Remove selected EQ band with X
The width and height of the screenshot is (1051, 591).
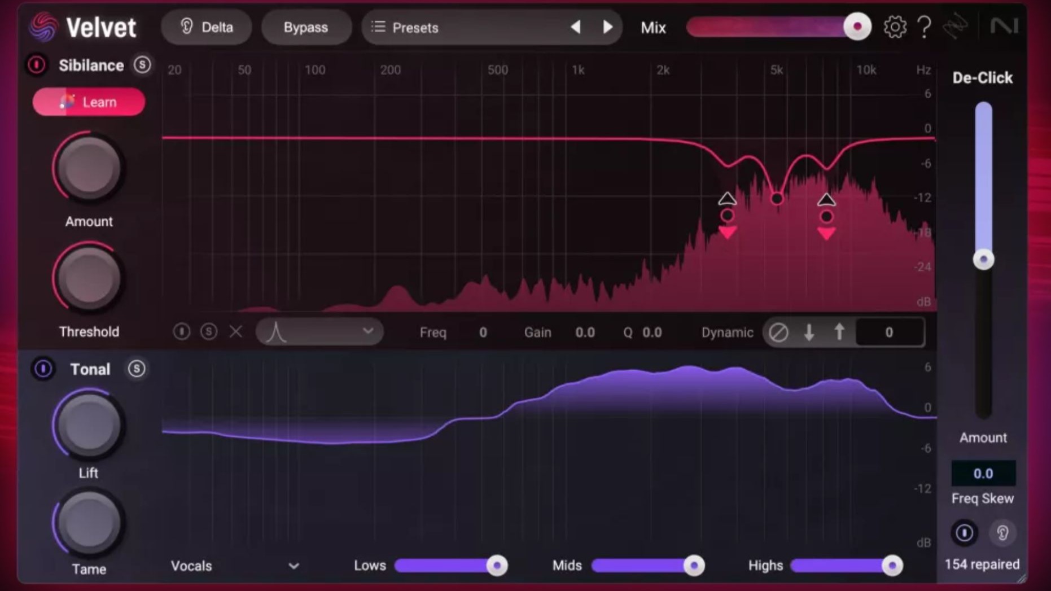pyautogui.click(x=236, y=332)
